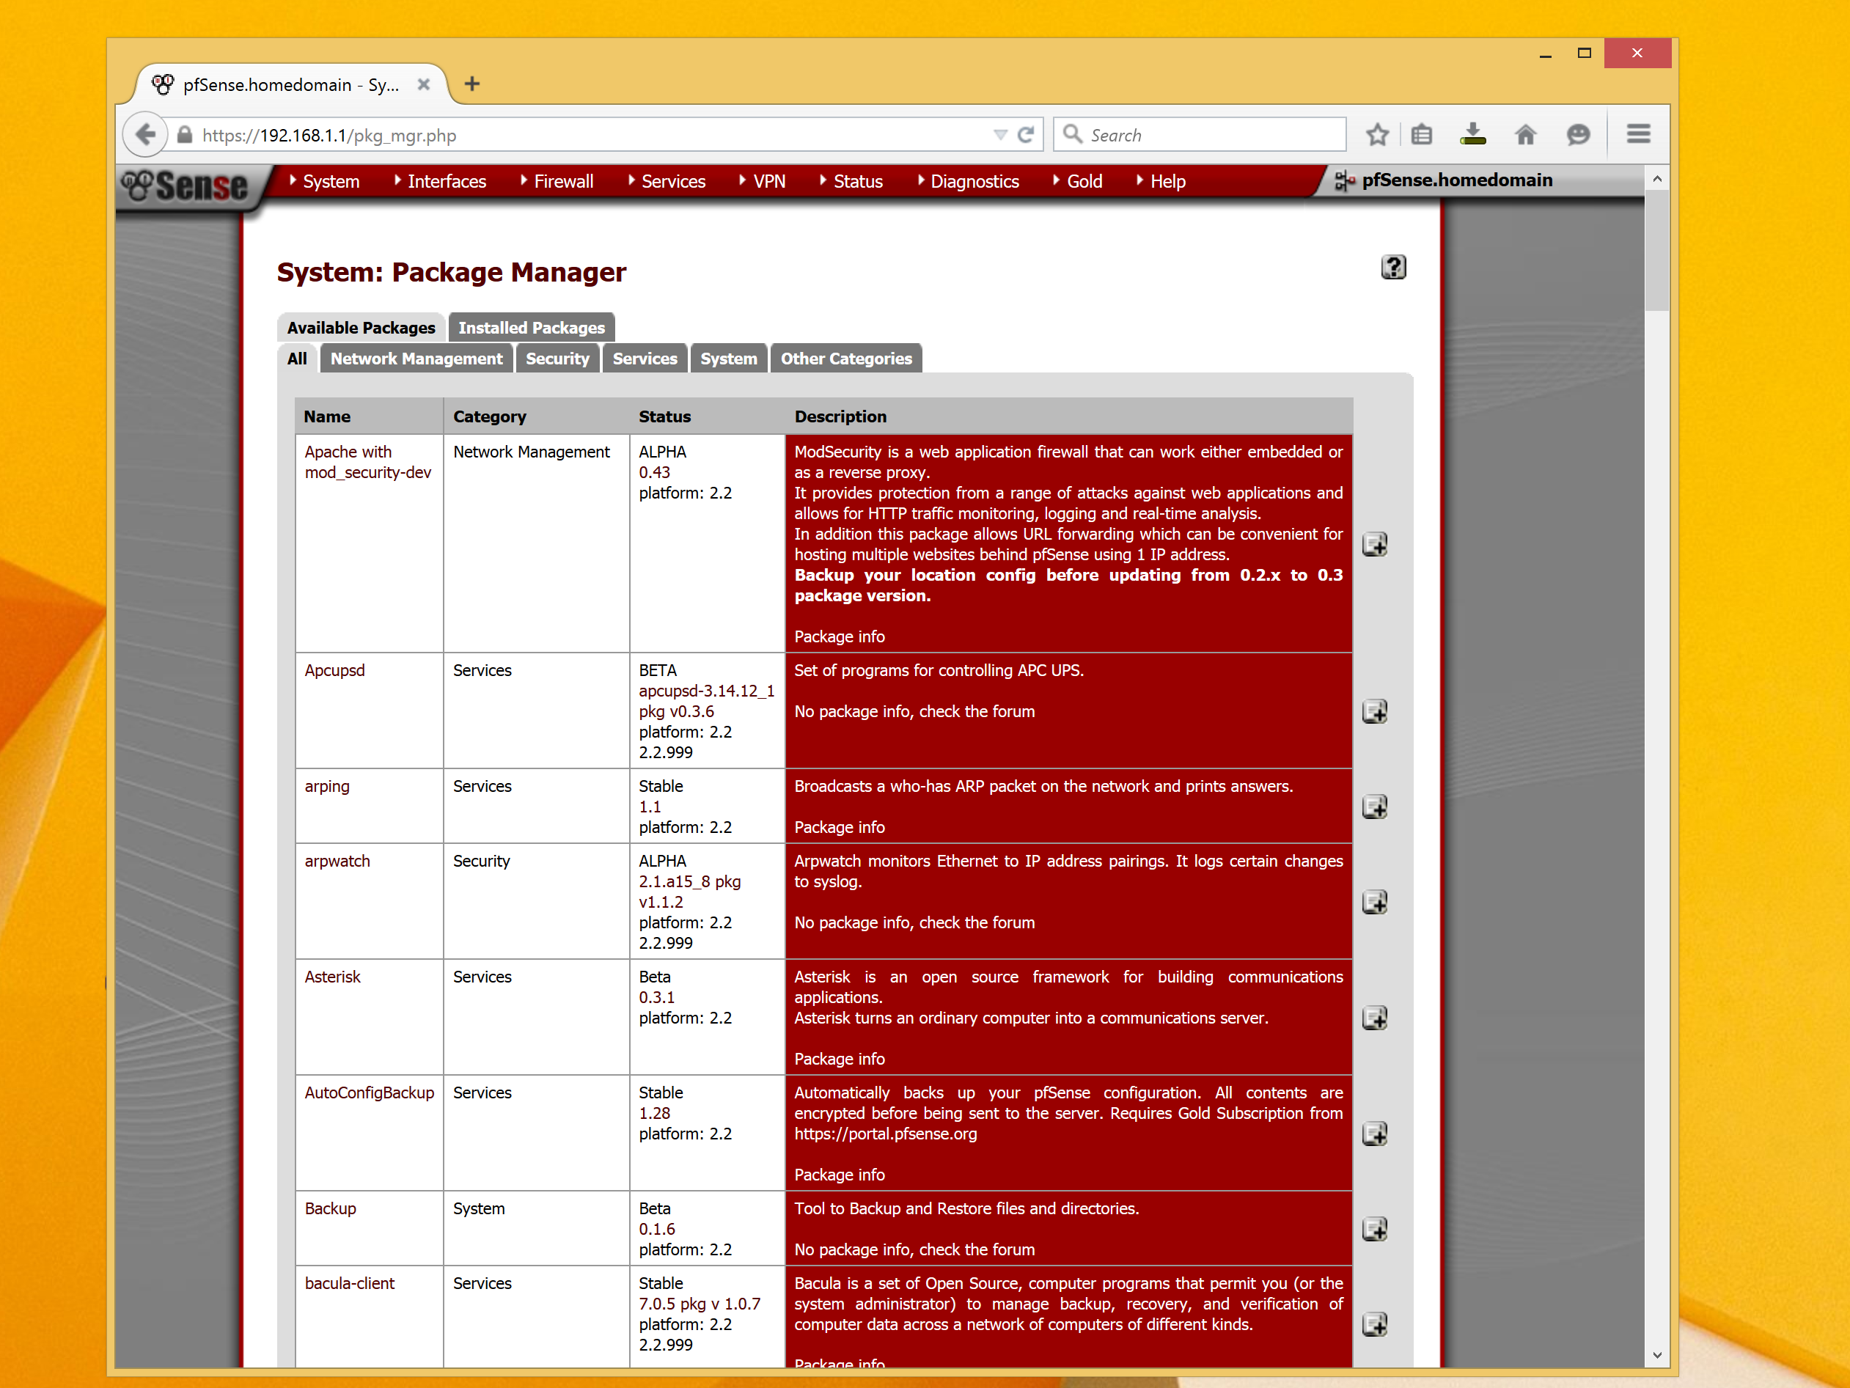
Task: Install Asterisk using its plus icon
Action: (1374, 1018)
